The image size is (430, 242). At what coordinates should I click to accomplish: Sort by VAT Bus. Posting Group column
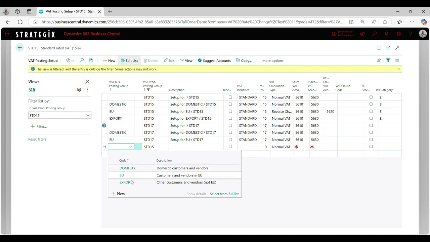(119, 85)
